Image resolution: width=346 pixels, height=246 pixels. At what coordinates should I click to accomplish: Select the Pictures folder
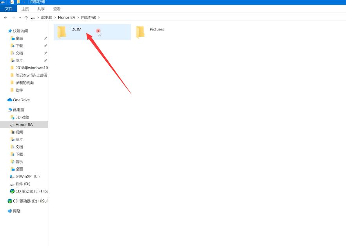150,32
